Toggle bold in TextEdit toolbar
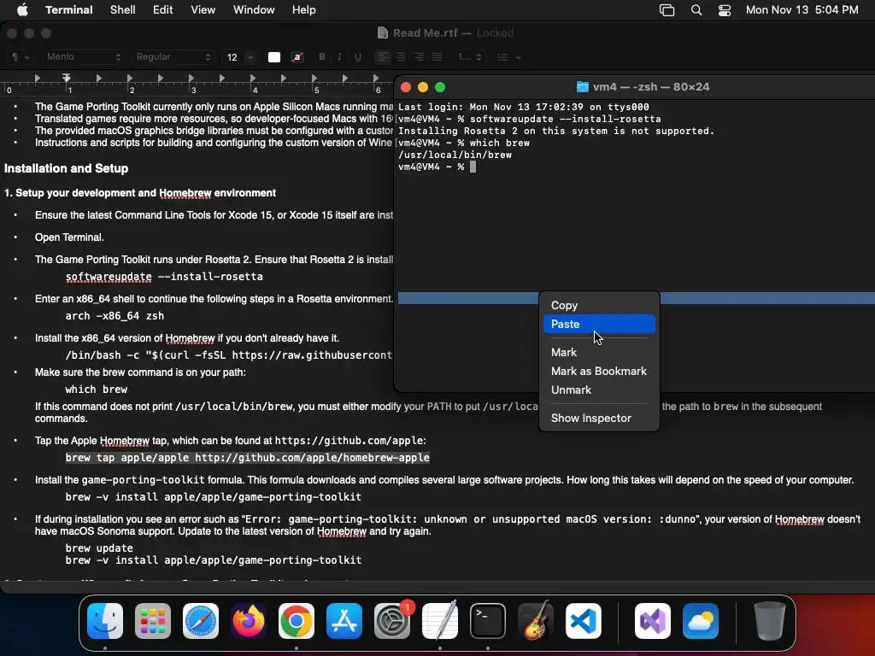Image resolution: width=875 pixels, height=656 pixels. [x=321, y=57]
